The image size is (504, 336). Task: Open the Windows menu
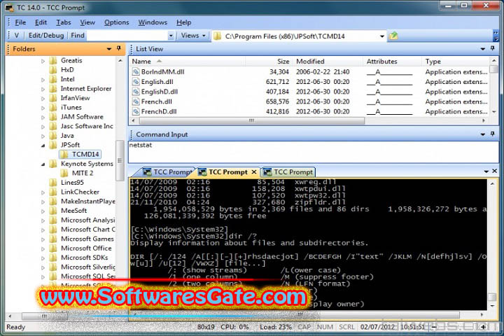153,22
